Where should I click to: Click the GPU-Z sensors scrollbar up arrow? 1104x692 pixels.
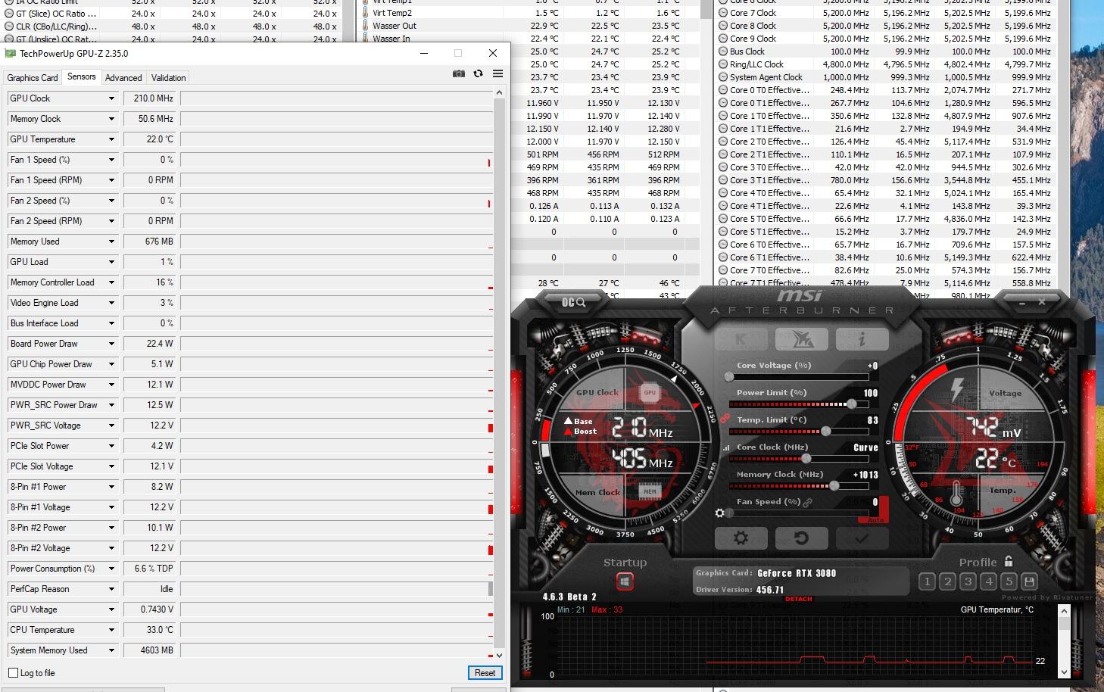(x=499, y=92)
